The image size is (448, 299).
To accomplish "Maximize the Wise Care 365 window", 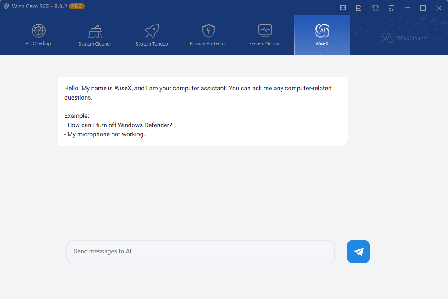I will (x=423, y=8).
